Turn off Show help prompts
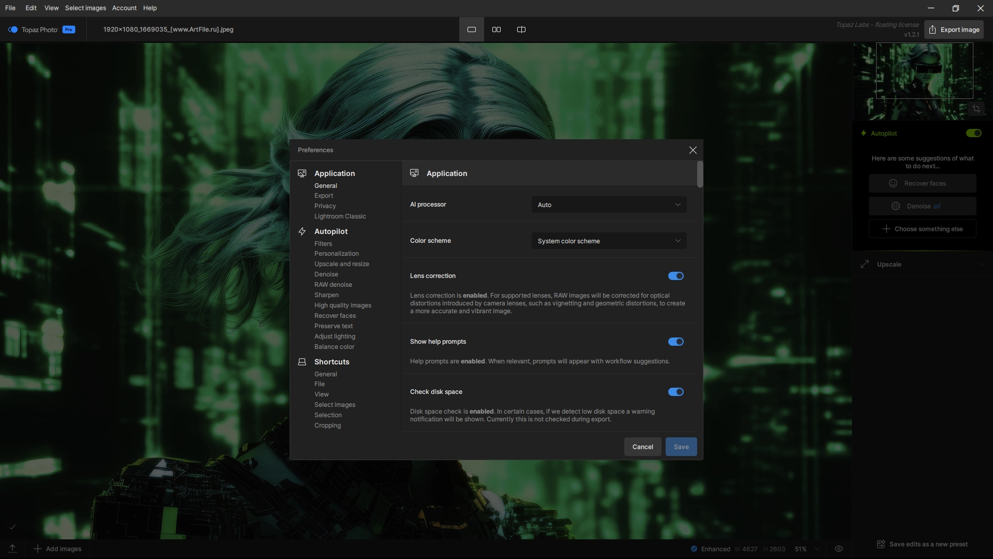Screen dimensions: 993x559 point(675,342)
